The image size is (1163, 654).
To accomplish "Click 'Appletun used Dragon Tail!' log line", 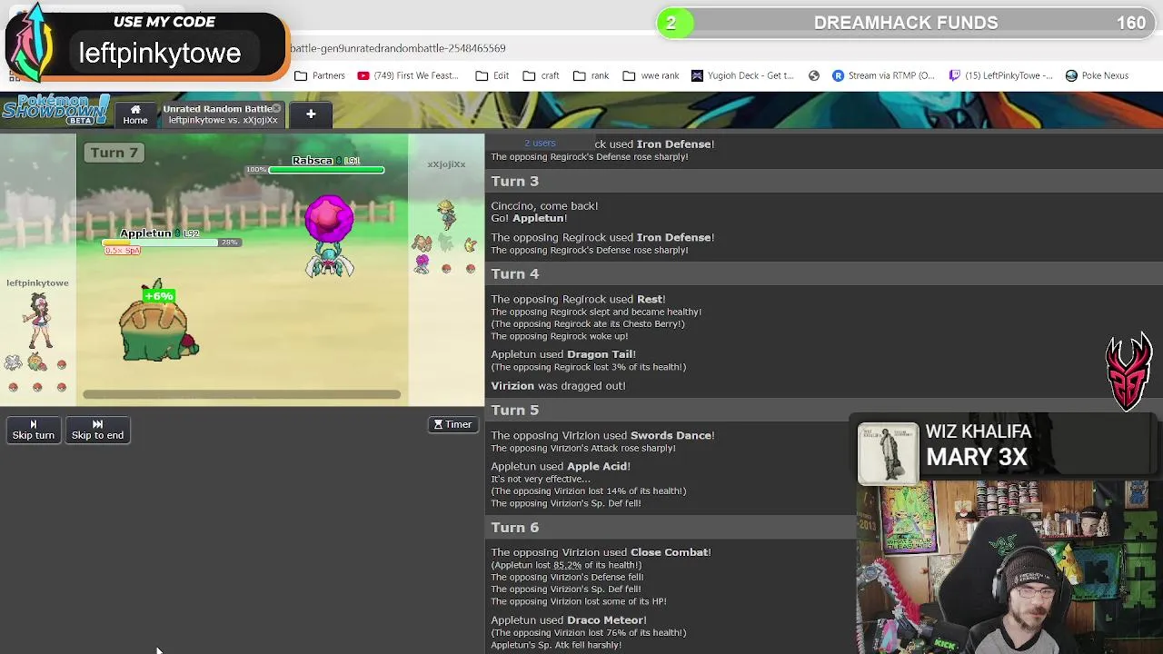I will click(563, 354).
